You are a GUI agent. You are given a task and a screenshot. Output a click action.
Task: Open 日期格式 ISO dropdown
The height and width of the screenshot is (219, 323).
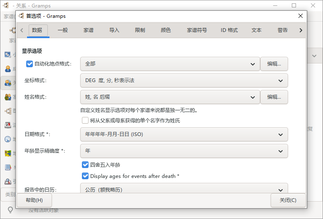[184, 134]
